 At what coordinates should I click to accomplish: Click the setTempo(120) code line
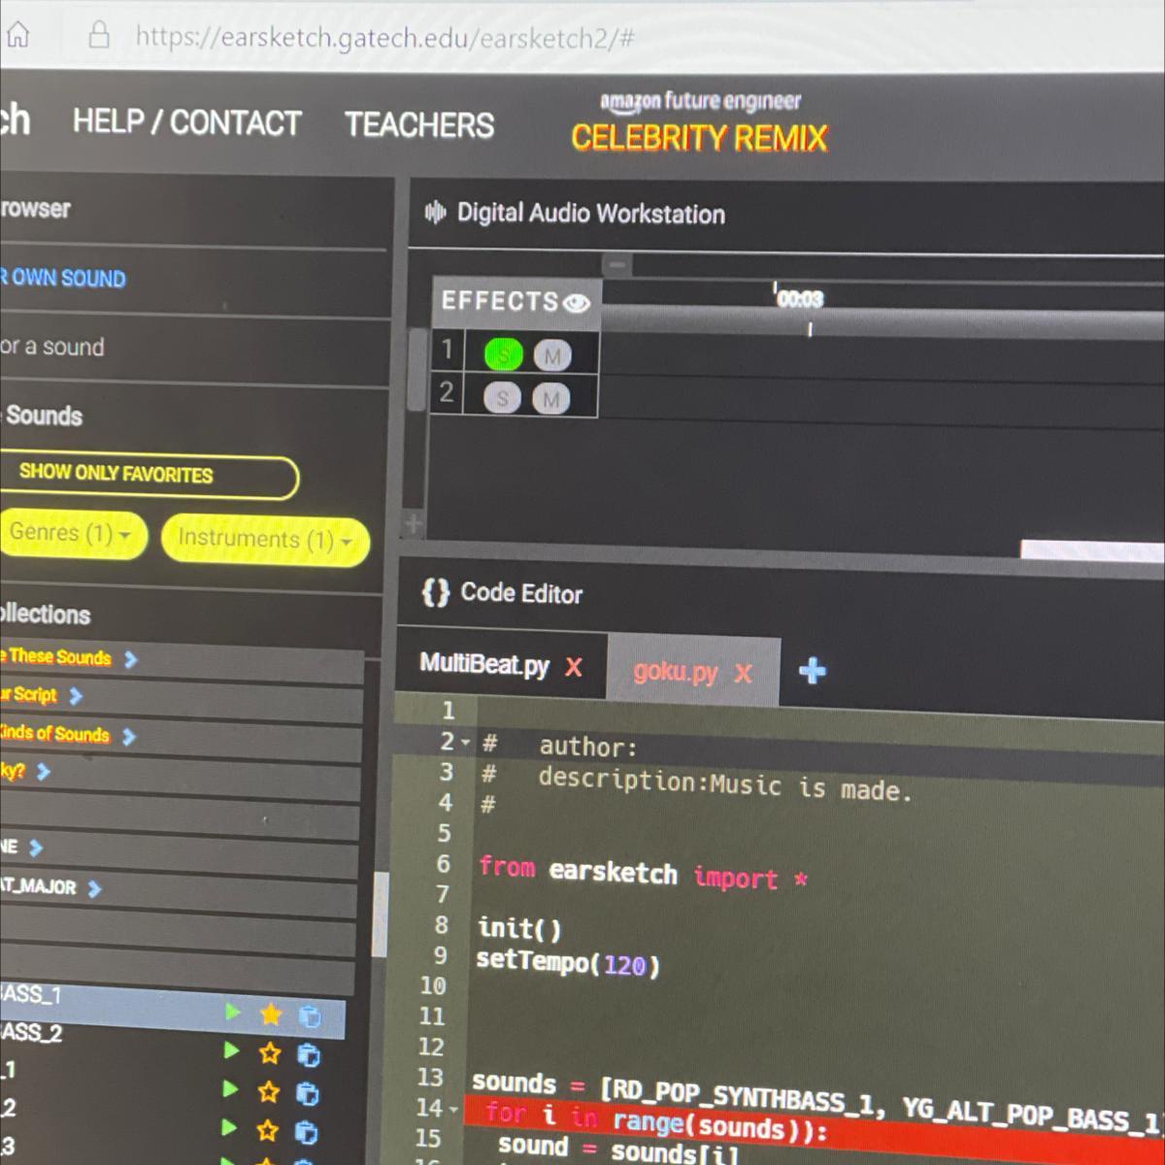point(568,963)
